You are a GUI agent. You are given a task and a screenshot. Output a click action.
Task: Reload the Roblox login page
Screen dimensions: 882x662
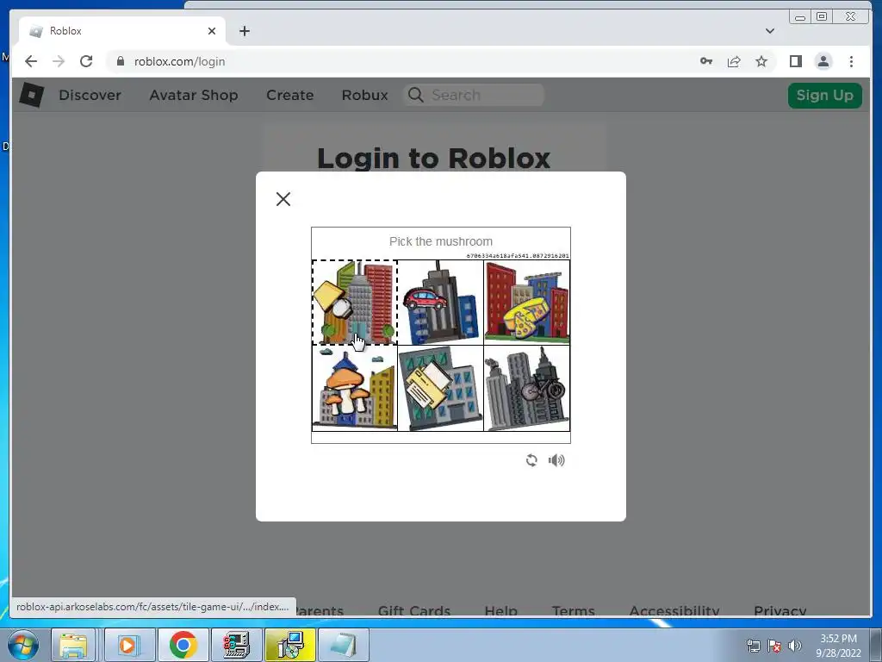(x=86, y=61)
